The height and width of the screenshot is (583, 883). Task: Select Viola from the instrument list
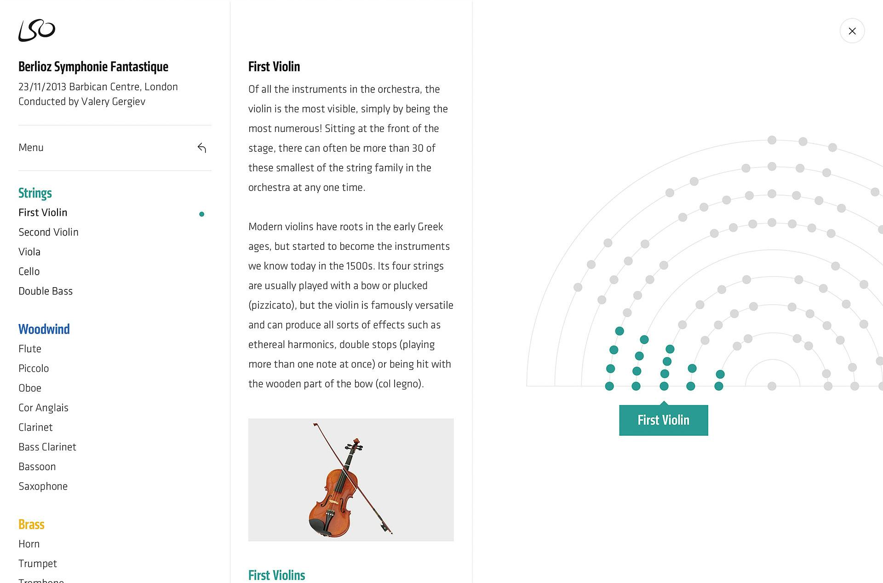pyautogui.click(x=29, y=252)
